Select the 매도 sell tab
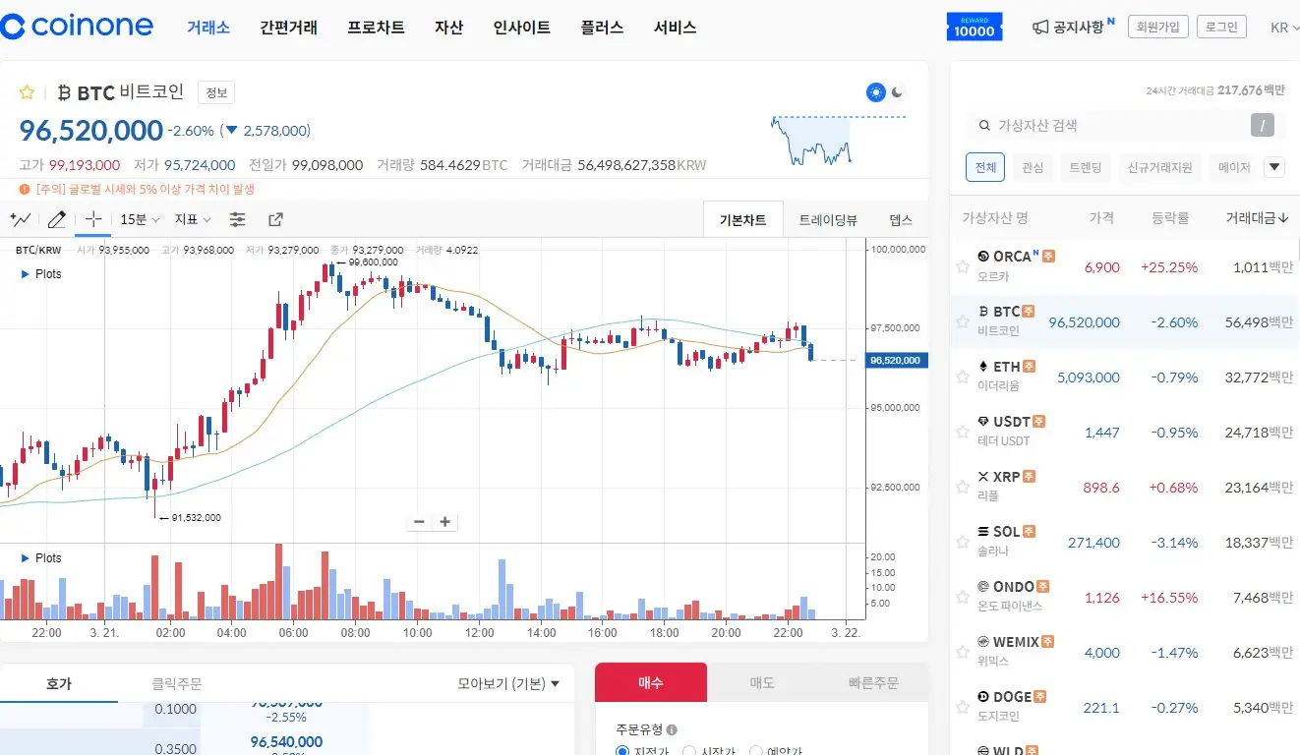 pyautogui.click(x=762, y=683)
